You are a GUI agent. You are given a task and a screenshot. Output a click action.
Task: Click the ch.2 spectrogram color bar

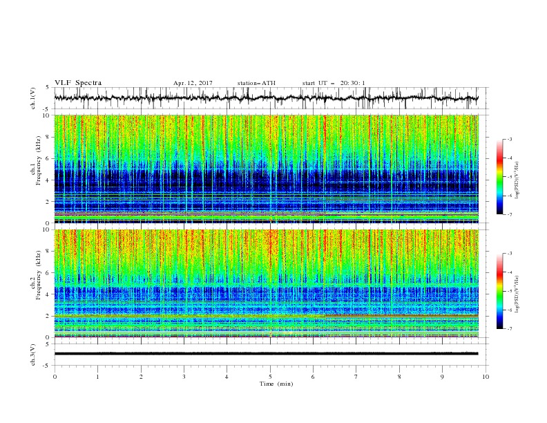point(499,291)
